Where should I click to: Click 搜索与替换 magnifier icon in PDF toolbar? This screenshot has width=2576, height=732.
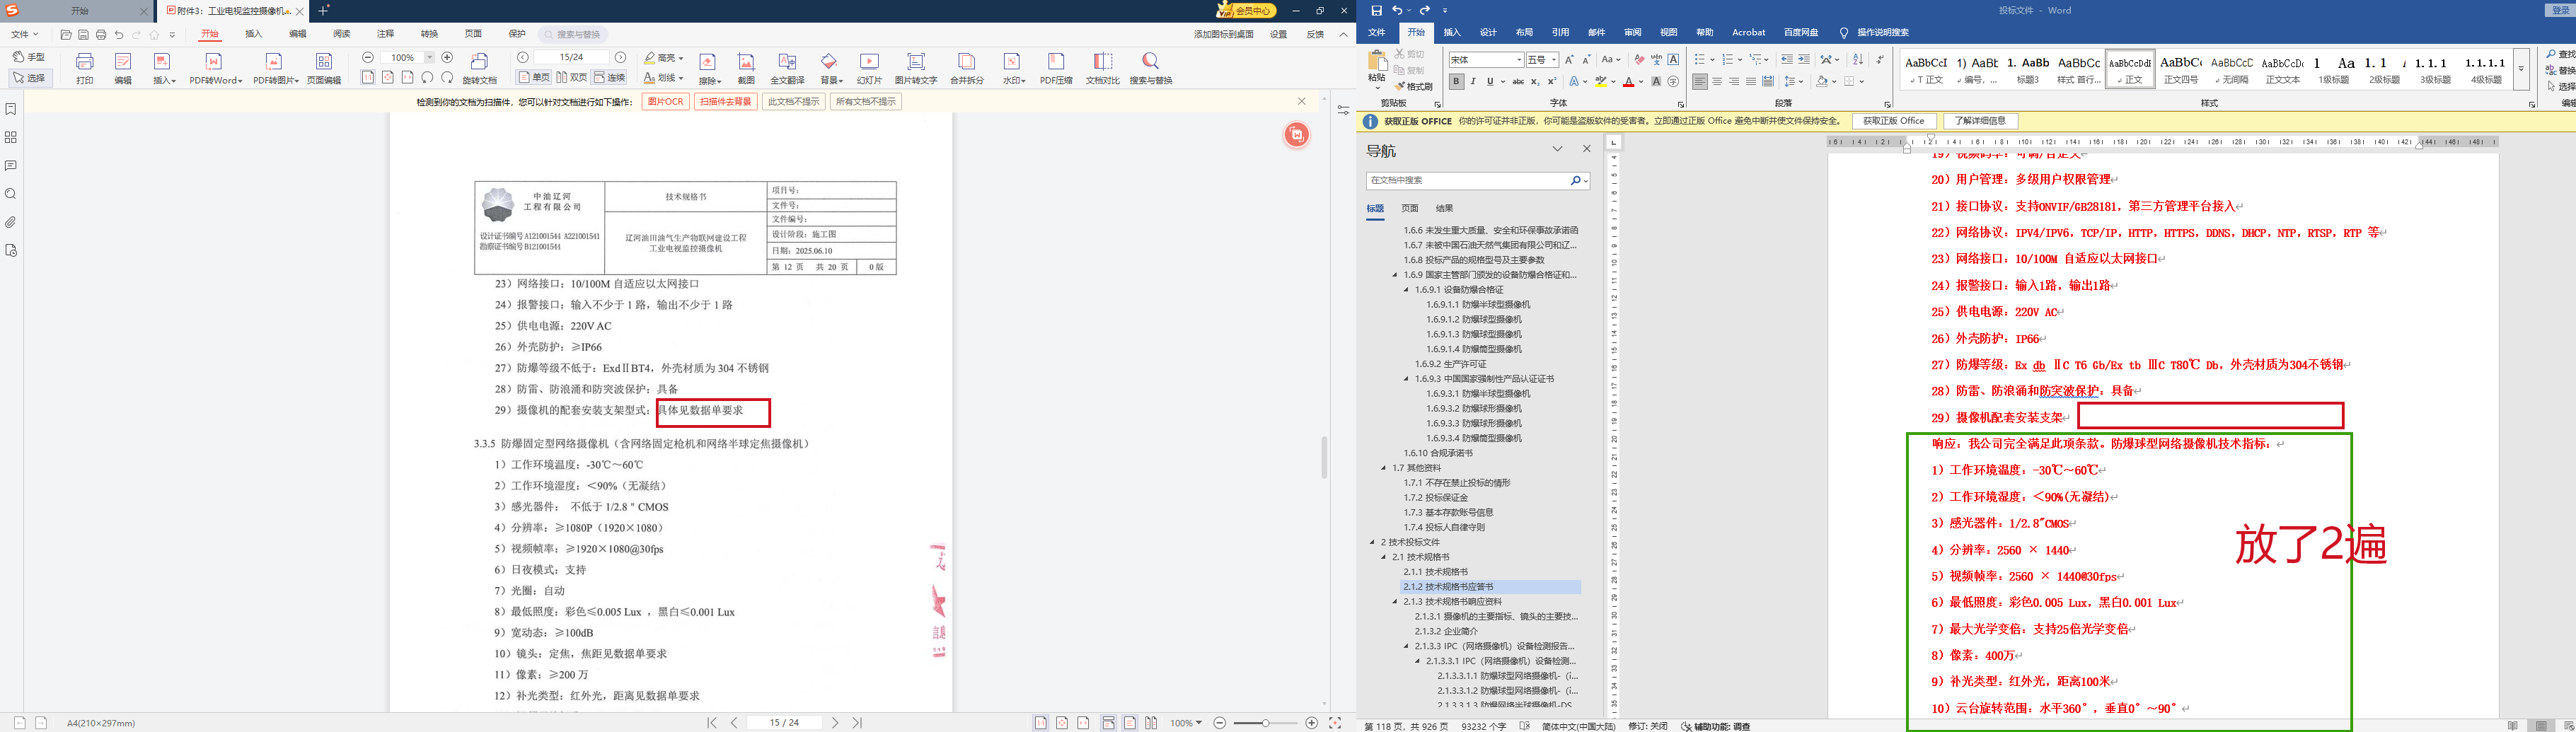(1150, 62)
